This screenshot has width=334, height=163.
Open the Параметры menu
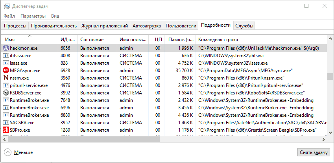click(33, 16)
